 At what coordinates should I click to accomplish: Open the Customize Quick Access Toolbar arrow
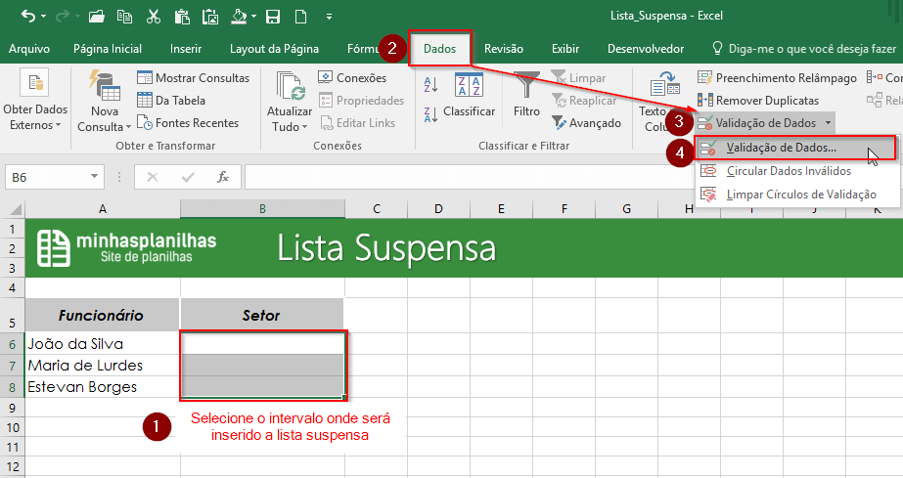pyautogui.click(x=329, y=17)
